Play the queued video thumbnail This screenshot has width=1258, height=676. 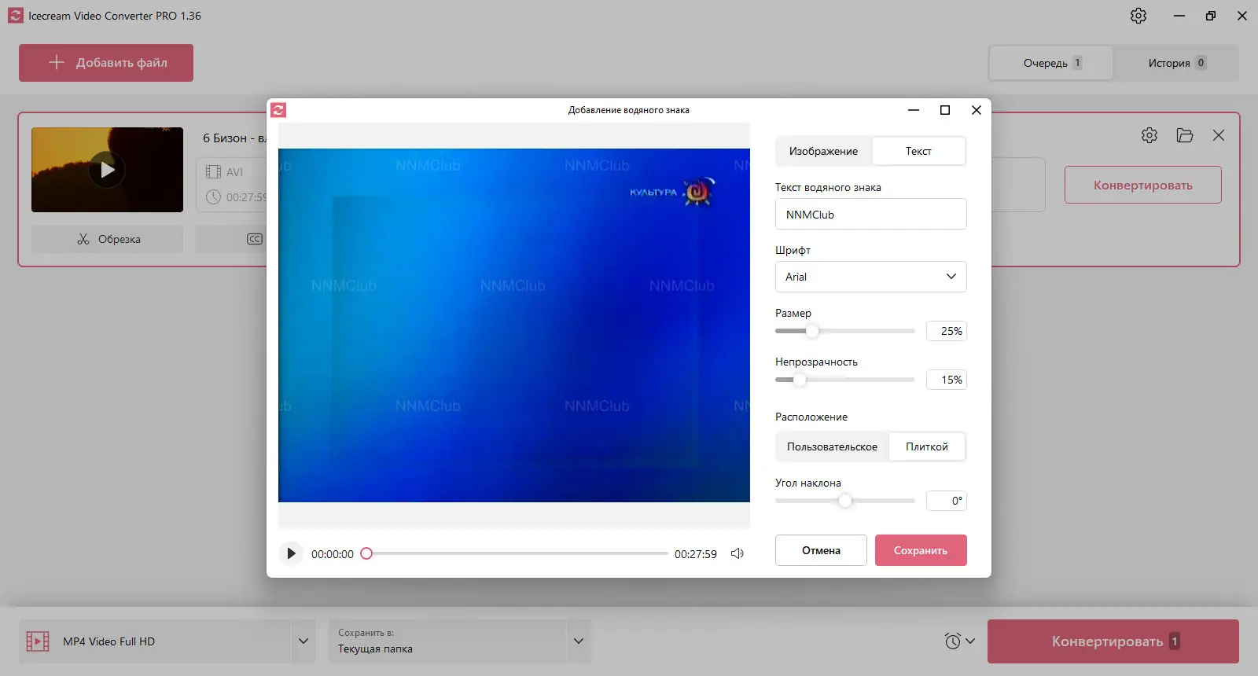tap(107, 170)
